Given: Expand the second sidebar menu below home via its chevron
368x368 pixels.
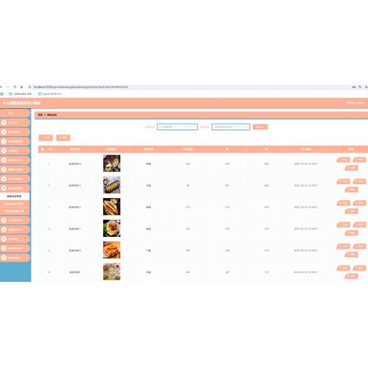Looking at the screenshot, I should 26,132.
